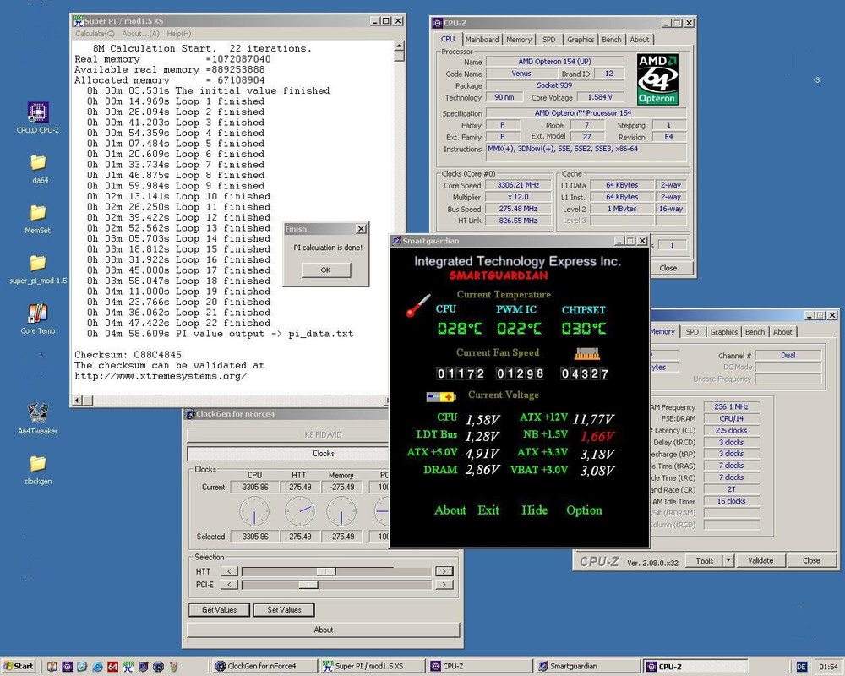
Task: Click K8 FID/VID button in ClockGen
Action: point(323,435)
